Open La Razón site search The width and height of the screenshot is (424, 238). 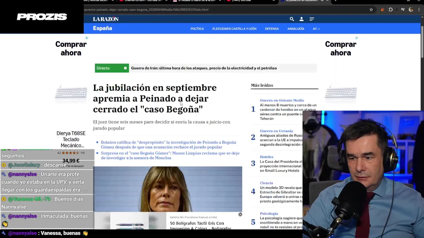(x=292, y=19)
